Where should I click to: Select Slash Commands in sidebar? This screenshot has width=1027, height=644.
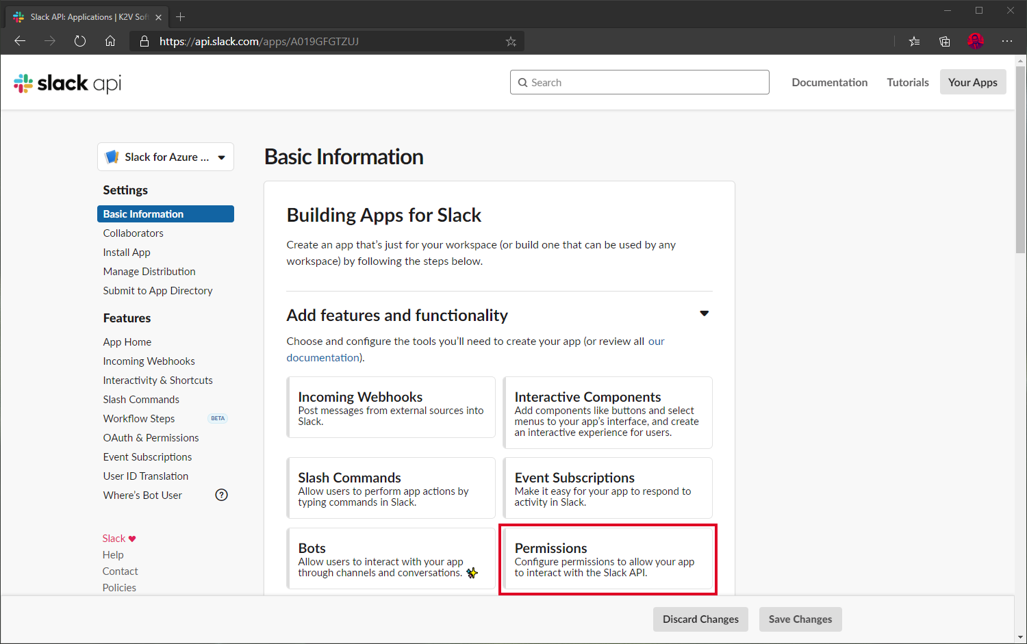point(141,400)
